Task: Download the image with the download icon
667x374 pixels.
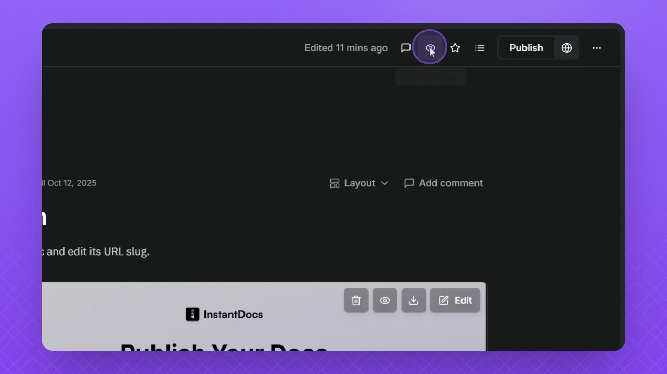Action: 414,300
